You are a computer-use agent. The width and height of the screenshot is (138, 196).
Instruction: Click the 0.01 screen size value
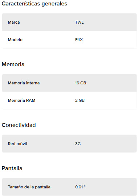point(80,187)
